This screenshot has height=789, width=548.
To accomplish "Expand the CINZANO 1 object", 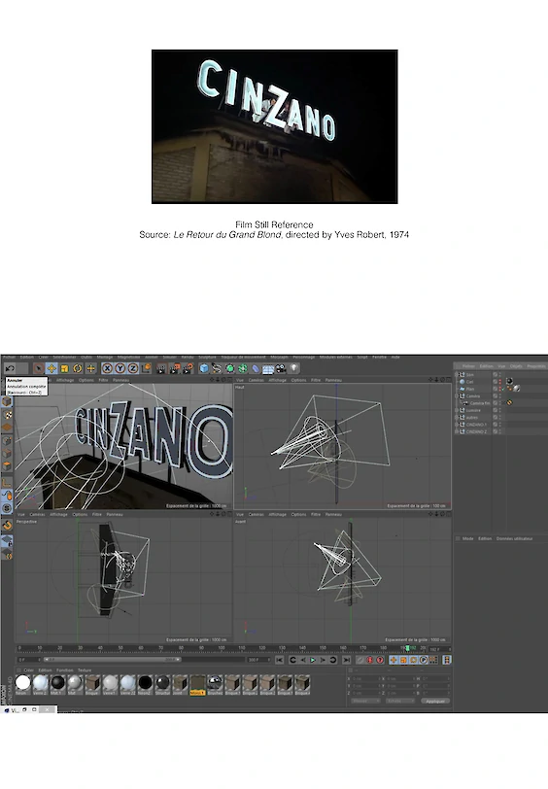I will tap(457, 425).
